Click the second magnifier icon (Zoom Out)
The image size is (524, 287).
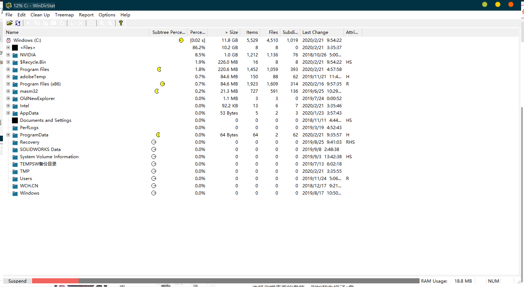point(110,23)
